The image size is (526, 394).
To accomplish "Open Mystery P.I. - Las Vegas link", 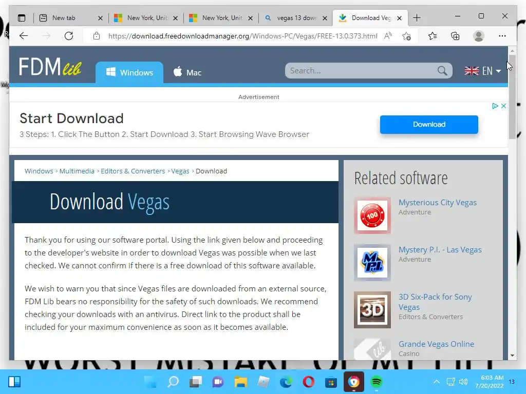I will [440, 250].
